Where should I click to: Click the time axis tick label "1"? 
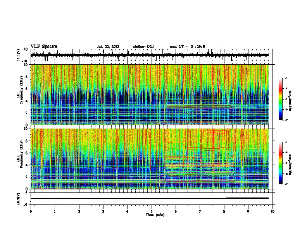click(55, 211)
